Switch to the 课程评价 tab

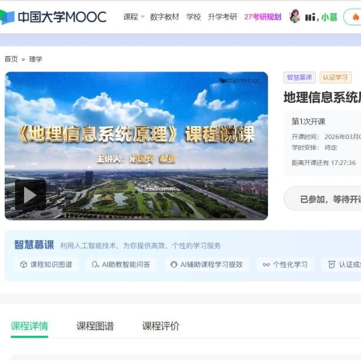click(x=161, y=326)
